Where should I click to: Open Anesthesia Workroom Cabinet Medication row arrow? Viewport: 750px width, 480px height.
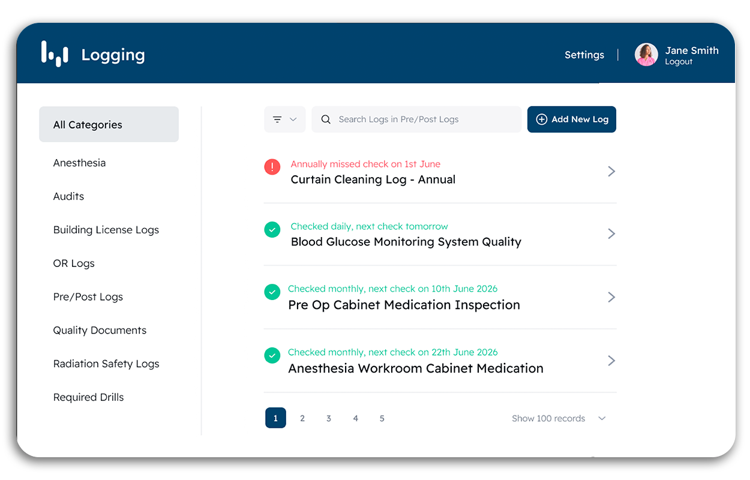click(611, 361)
